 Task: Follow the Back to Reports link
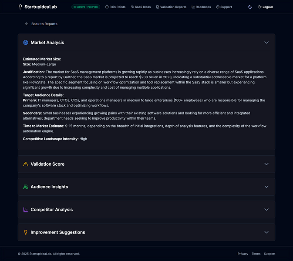click(44, 24)
